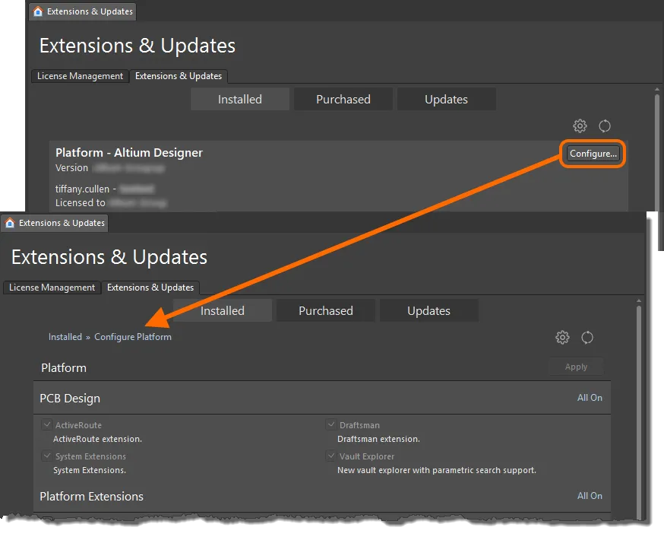Click the 'New vault explorer with parametric search support.' text
The image size is (664, 537).
pyautogui.click(x=437, y=470)
